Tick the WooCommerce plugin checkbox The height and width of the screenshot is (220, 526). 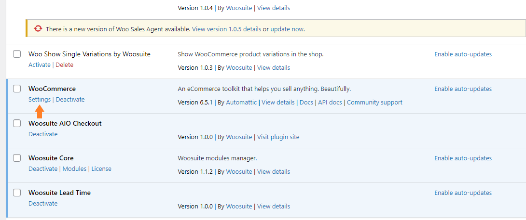coord(17,89)
